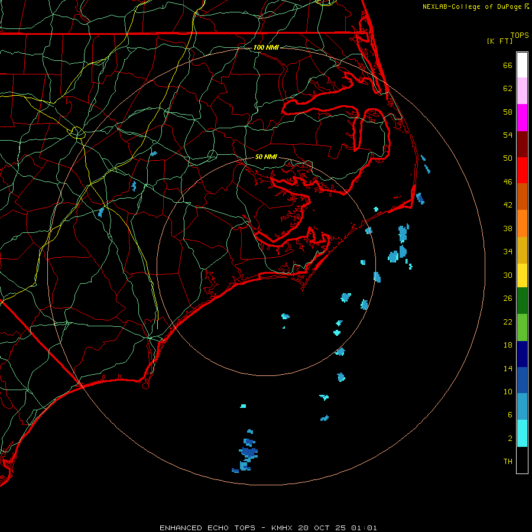Click the 66 value on the scale
This screenshot has width=532, height=532.
pyautogui.click(x=508, y=65)
